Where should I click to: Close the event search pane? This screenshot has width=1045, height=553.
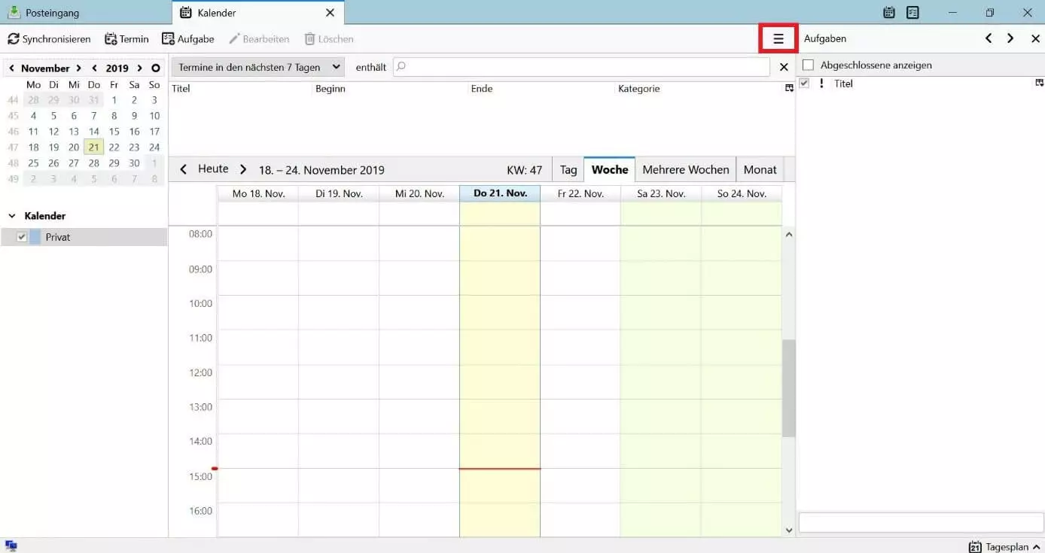(784, 67)
